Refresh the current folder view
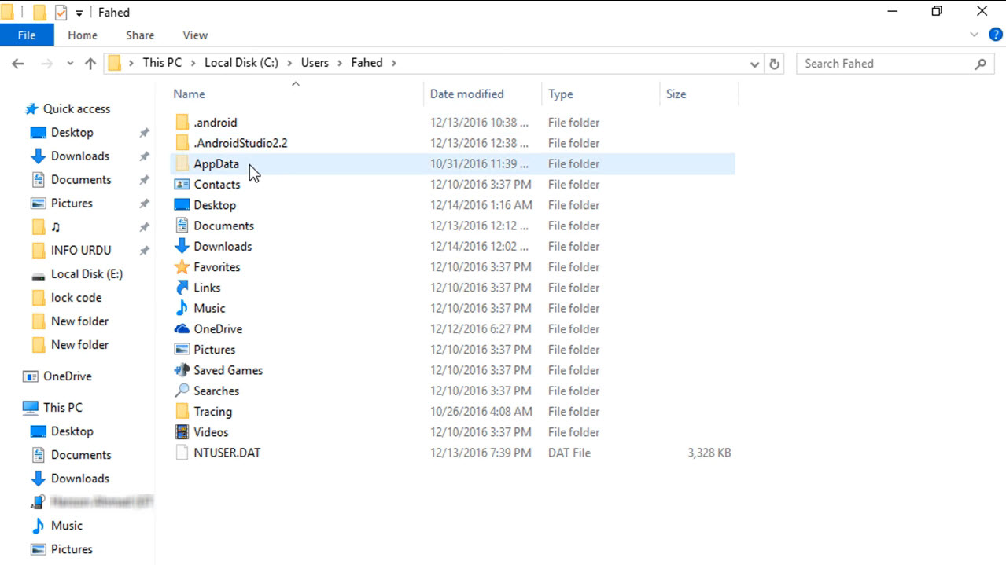This screenshot has width=1006, height=565. (775, 64)
